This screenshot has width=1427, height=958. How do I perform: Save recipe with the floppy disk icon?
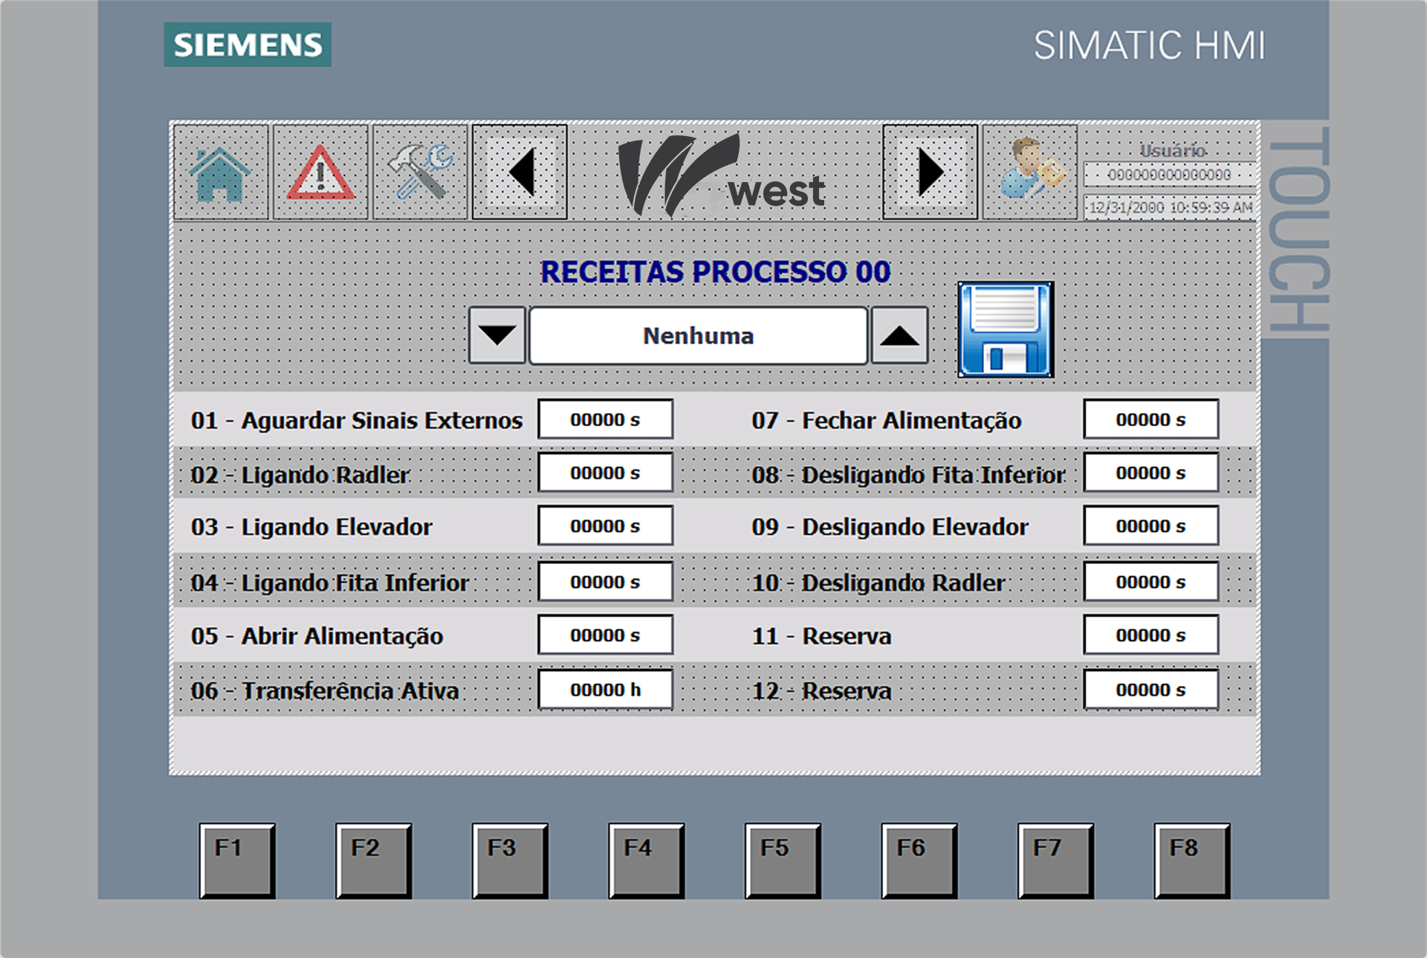click(x=1005, y=329)
